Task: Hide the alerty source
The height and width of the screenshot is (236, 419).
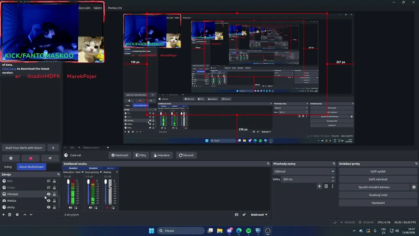Action: (x=48, y=207)
